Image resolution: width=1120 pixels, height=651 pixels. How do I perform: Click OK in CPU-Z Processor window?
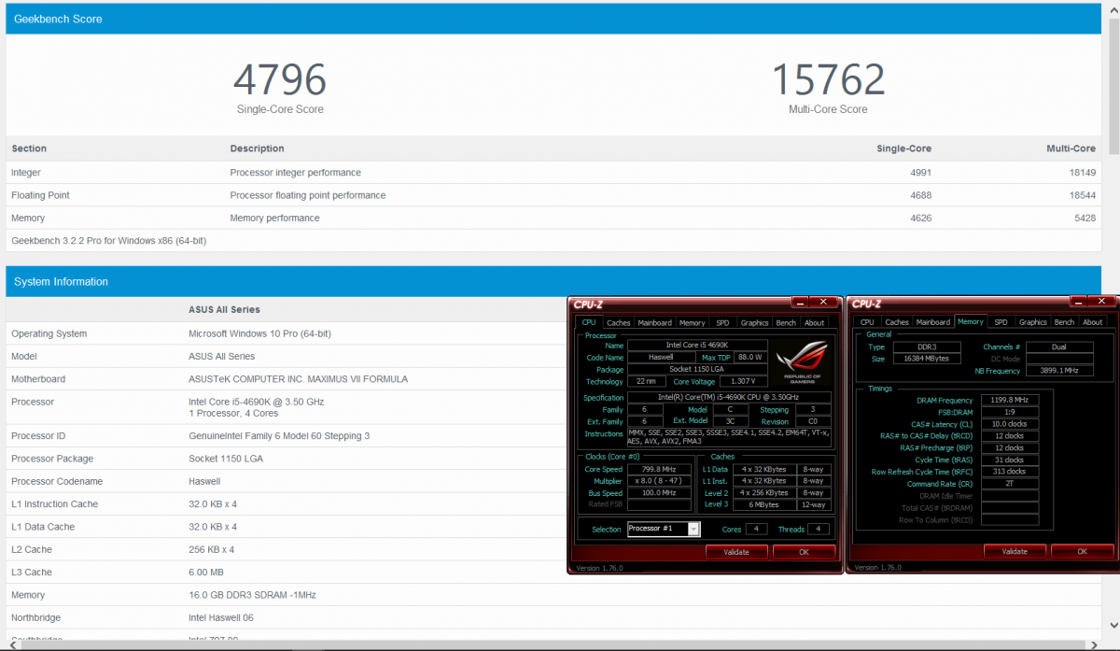804,552
